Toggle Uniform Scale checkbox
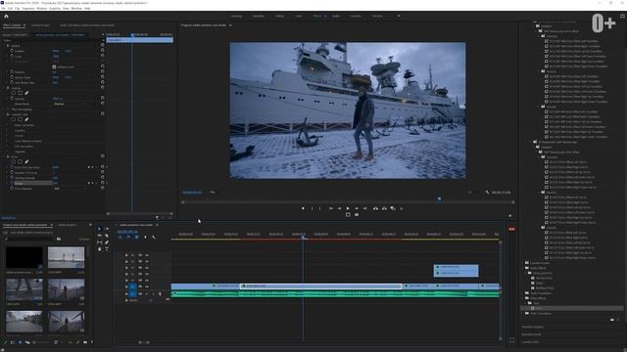Image resolution: width=627 pixels, height=352 pixels. [x=54, y=67]
